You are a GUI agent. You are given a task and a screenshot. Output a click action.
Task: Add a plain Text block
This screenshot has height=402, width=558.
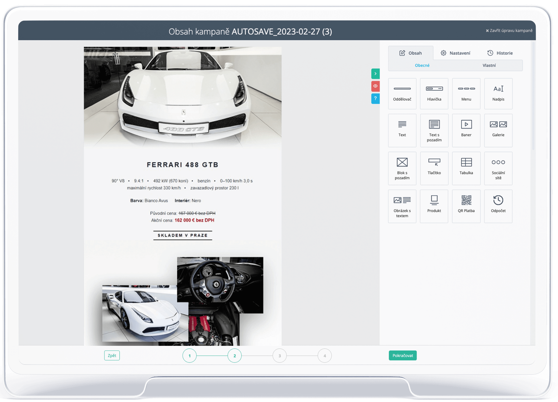(x=402, y=130)
